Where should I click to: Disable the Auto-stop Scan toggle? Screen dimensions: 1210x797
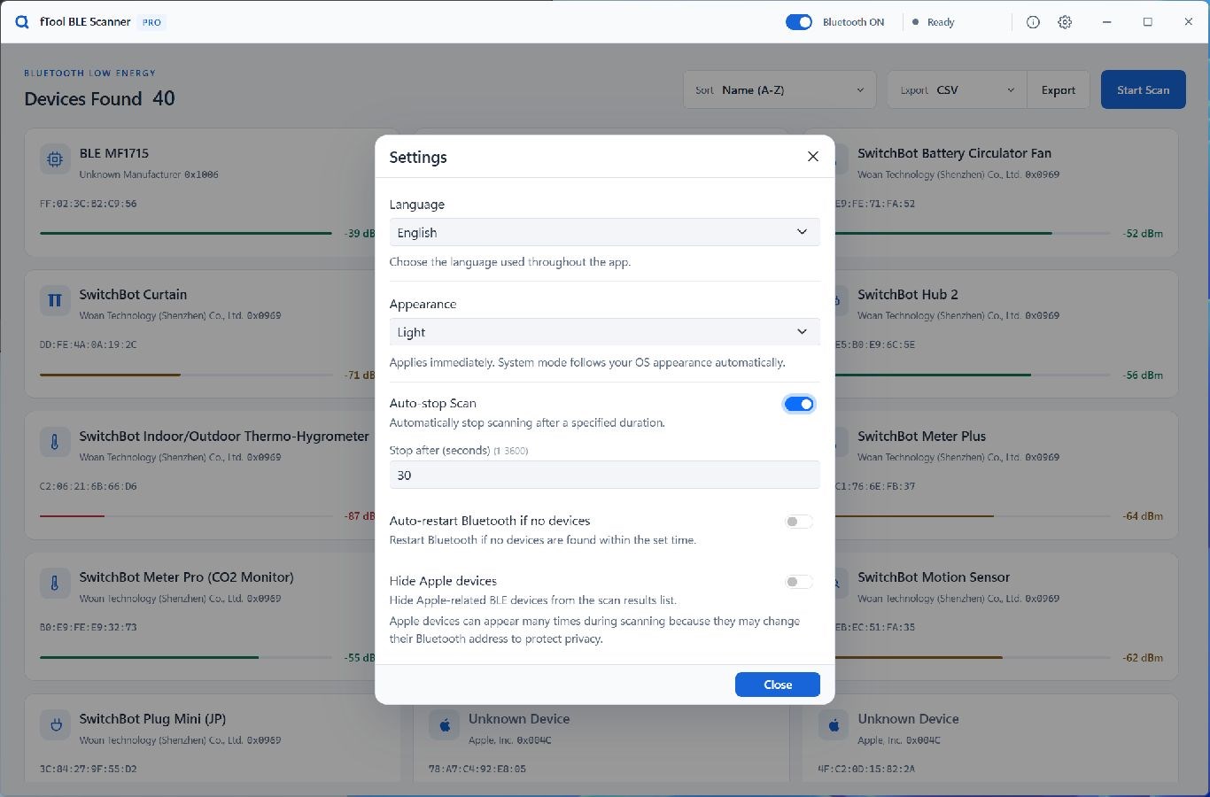pyautogui.click(x=799, y=404)
